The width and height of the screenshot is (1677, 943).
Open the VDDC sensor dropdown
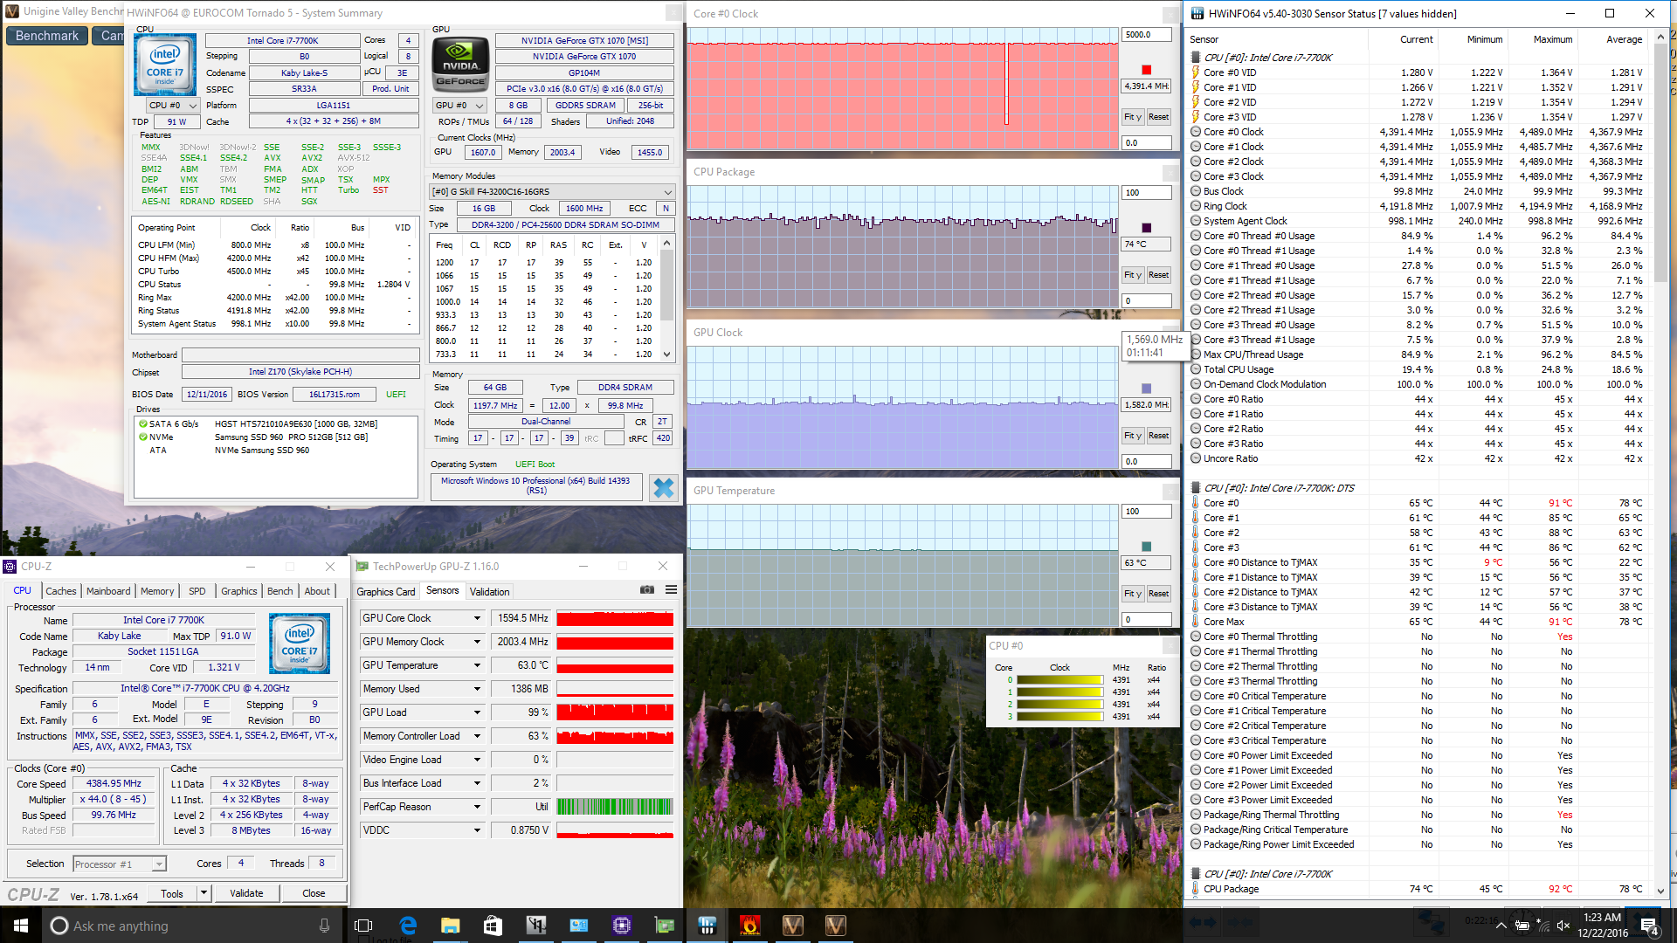pos(477,830)
